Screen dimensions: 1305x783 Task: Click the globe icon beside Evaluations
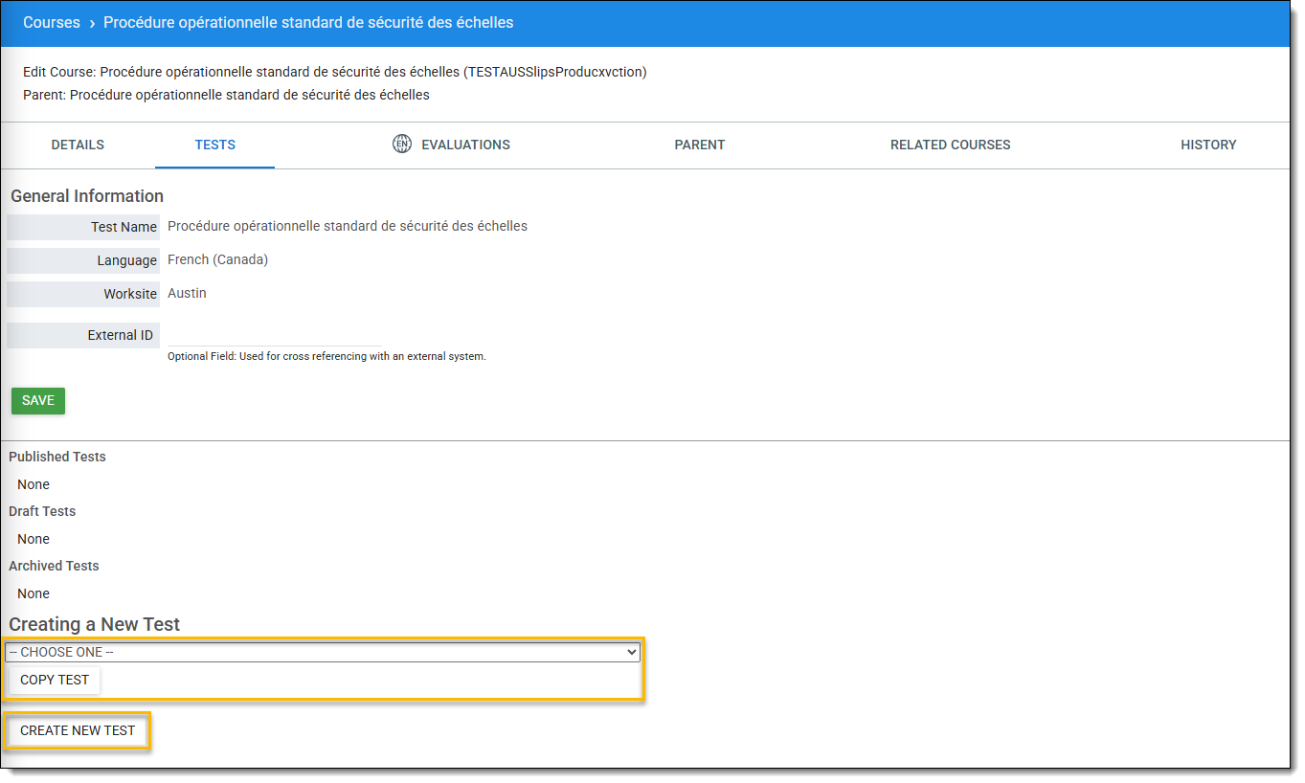tap(402, 145)
